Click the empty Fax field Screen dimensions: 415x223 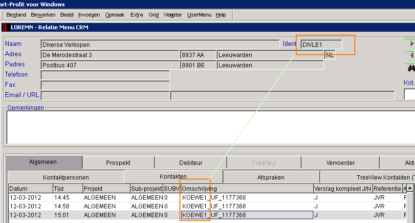point(105,85)
